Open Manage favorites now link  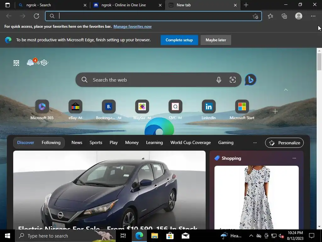(x=132, y=26)
